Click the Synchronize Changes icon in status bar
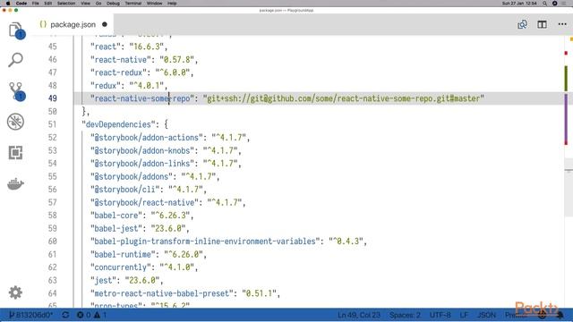 click(65, 315)
